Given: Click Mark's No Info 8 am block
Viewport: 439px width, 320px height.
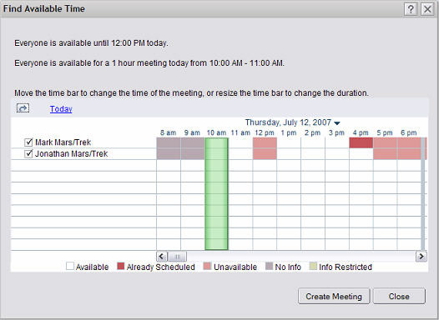Looking at the screenshot, I should [x=169, y=142].
